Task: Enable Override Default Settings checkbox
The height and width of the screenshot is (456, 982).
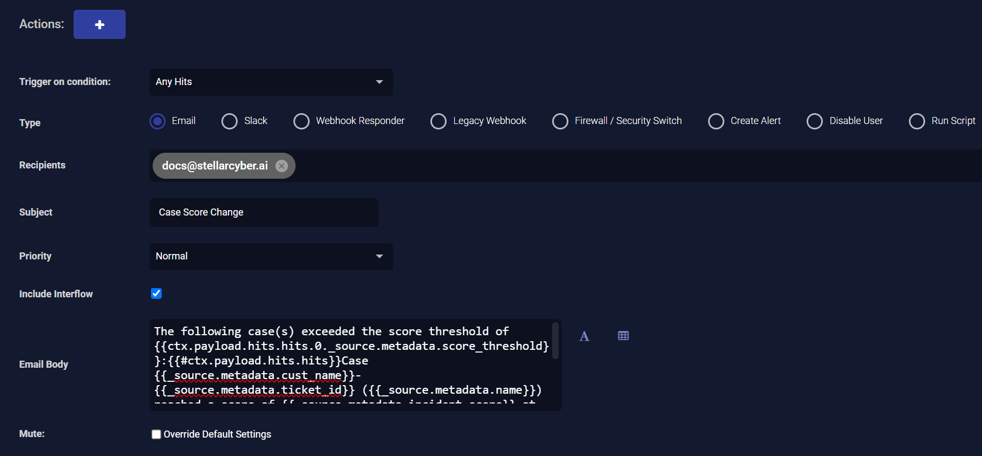Action: (x=156, y=434)
